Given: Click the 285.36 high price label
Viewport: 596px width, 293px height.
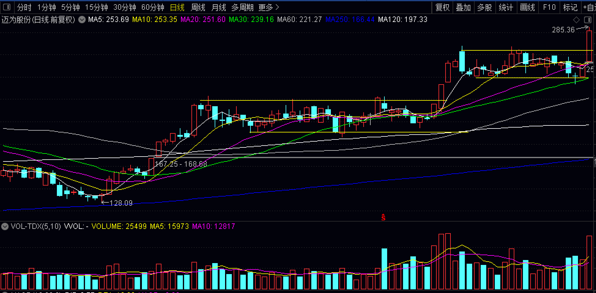Looking at the screenshot, I should pyautogui.click(x=563, y=30).
